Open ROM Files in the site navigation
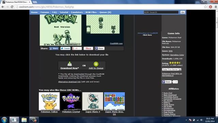218x123 pixels. [91, 12]
